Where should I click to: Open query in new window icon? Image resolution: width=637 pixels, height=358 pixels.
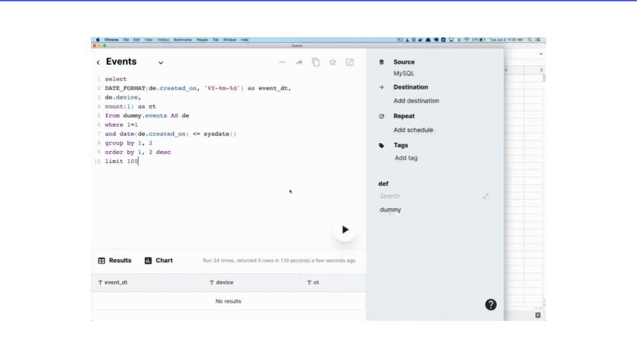(x=350, y=62)
